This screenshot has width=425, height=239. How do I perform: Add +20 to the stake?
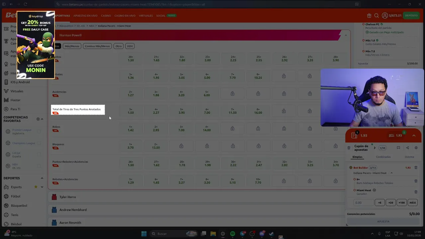(391, 202)
